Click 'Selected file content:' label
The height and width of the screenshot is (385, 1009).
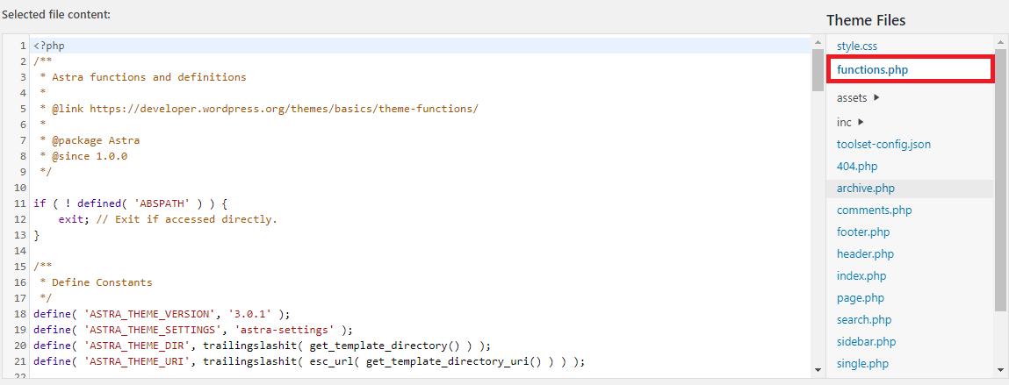(x=56, y=14)
